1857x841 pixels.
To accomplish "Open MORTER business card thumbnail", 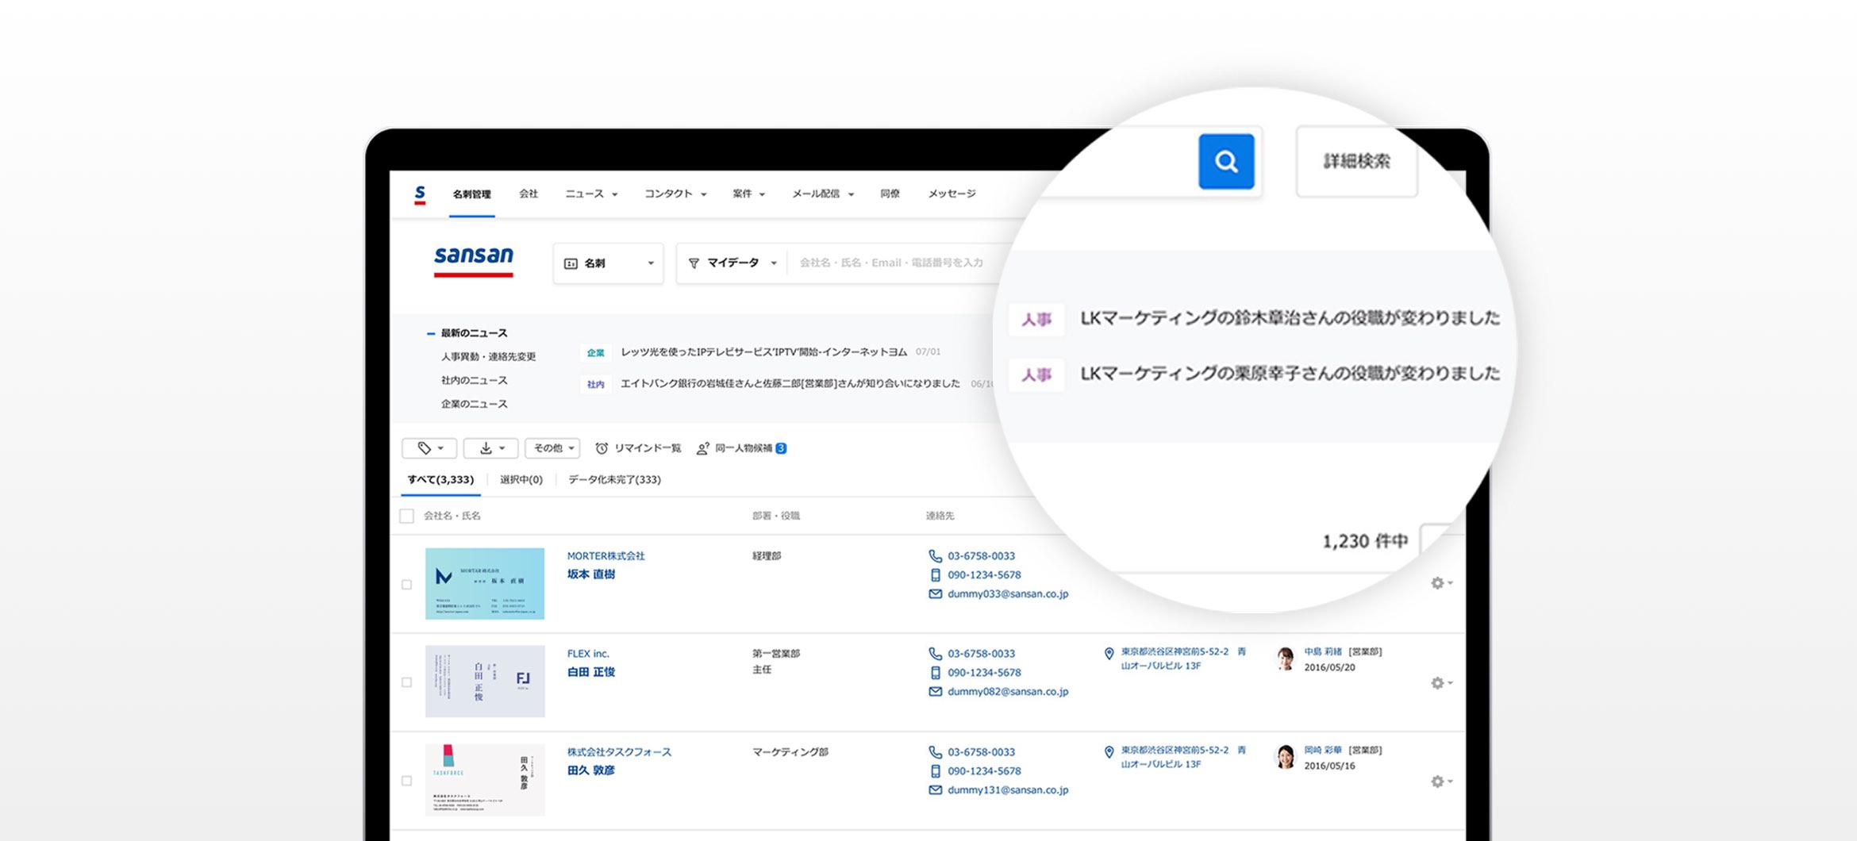I will pyautogui.click(x=485, y=583).
